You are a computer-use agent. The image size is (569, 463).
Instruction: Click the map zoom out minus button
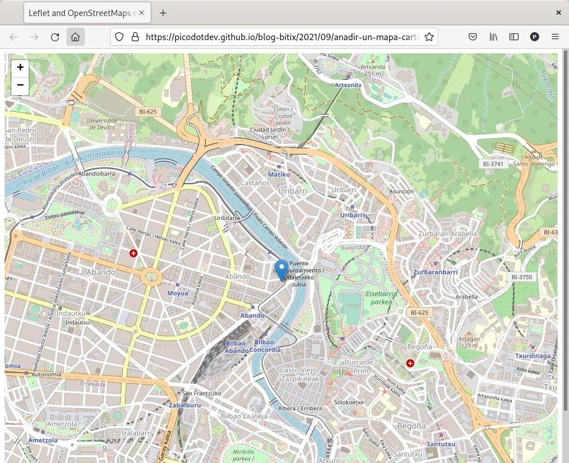[20, 85]
